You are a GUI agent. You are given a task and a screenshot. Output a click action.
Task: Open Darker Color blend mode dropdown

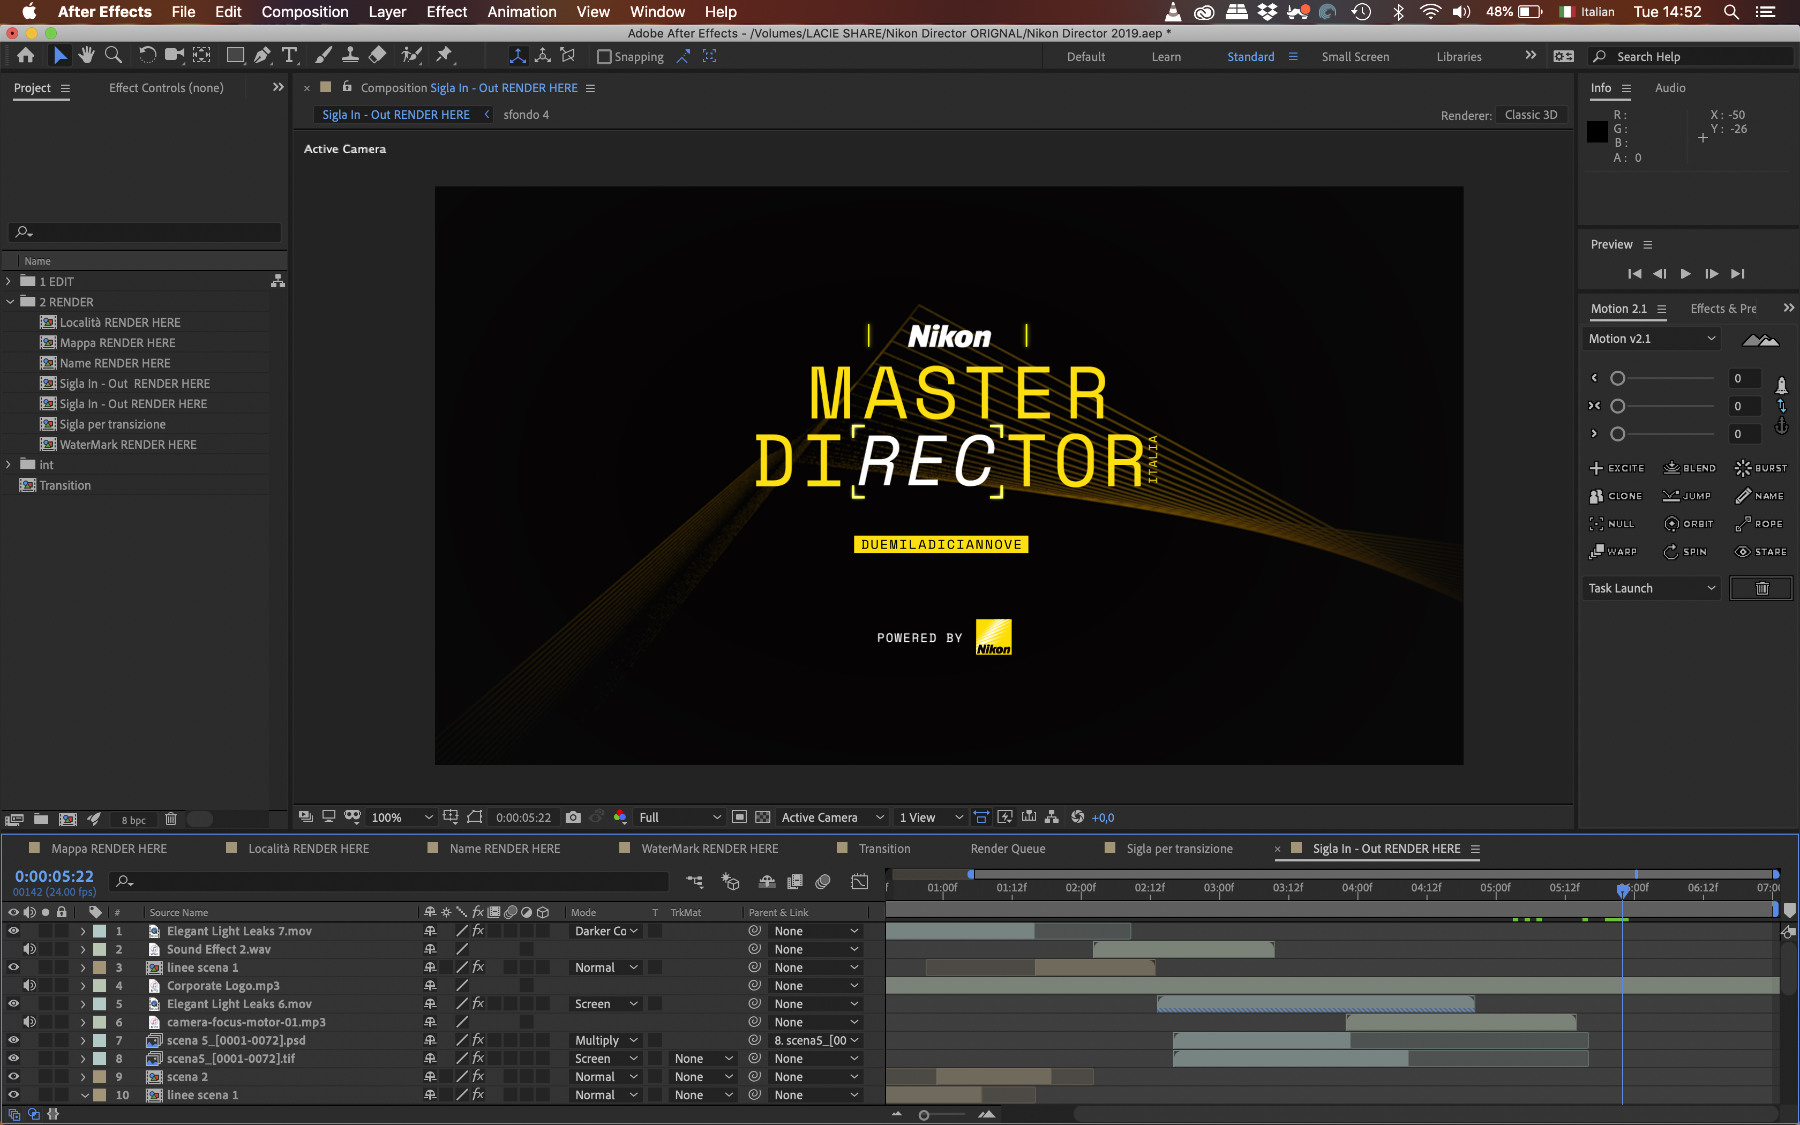point(606,931)
